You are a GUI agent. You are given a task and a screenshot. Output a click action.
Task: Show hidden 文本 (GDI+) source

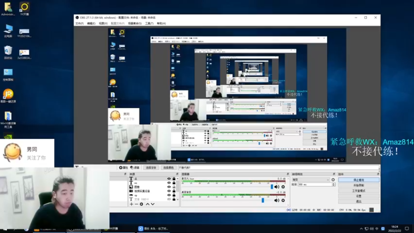tap(169, 199)
